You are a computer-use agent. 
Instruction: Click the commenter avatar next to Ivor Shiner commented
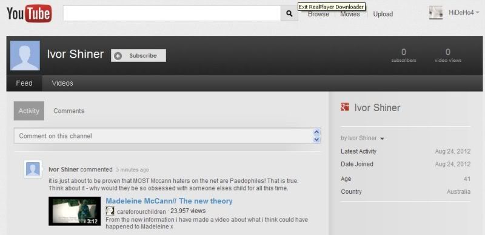coord(33,169)
